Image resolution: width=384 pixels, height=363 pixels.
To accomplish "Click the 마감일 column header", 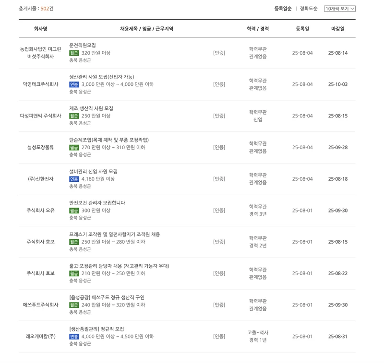I will click(x=338, y=28).
